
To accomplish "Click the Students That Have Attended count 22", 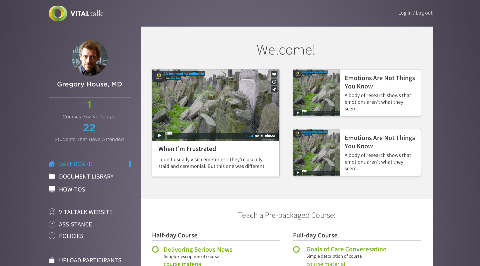I will (89, 128).
